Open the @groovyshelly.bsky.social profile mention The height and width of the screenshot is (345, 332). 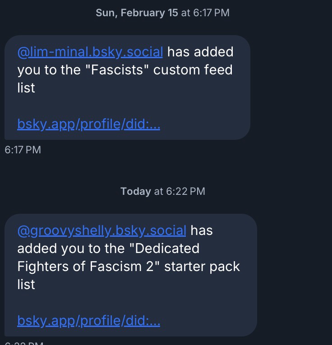click(101, 230)
